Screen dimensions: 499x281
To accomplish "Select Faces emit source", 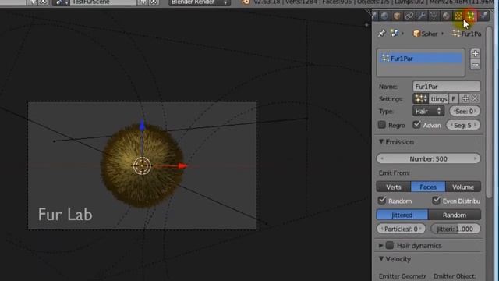I will (428, 187).
